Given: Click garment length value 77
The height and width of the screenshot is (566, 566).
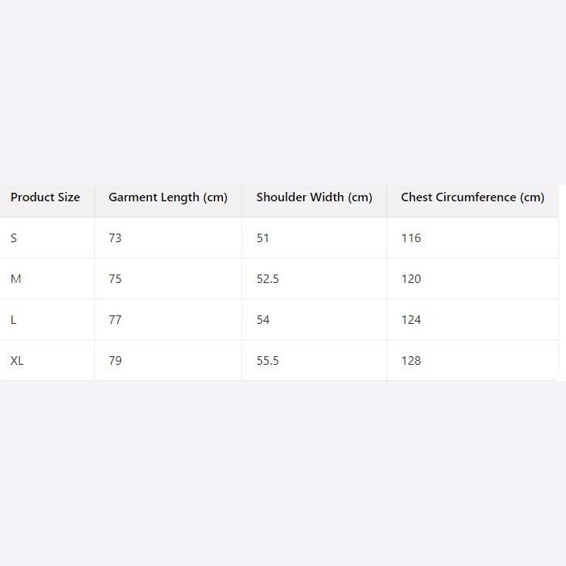Looking at the screenshot, I should [115, 320].
